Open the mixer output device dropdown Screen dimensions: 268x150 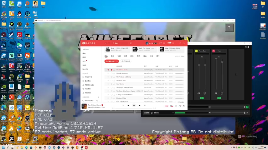click(x=162, y=113)
